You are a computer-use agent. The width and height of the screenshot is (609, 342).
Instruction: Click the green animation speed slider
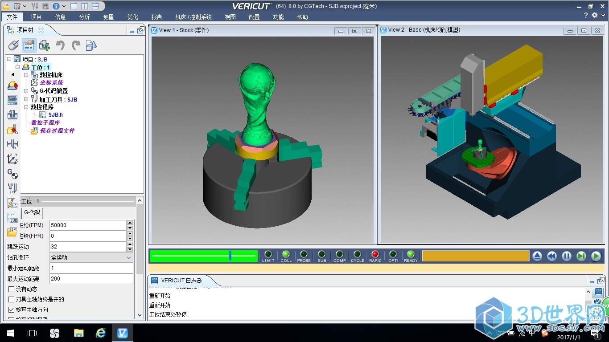coord(204,256)
